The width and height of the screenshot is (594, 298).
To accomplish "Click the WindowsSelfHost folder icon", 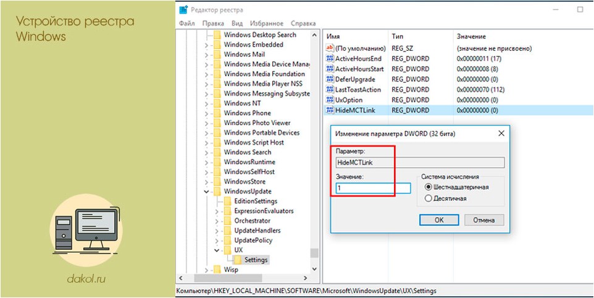I will pyautogui.click(x=217, y=172).
